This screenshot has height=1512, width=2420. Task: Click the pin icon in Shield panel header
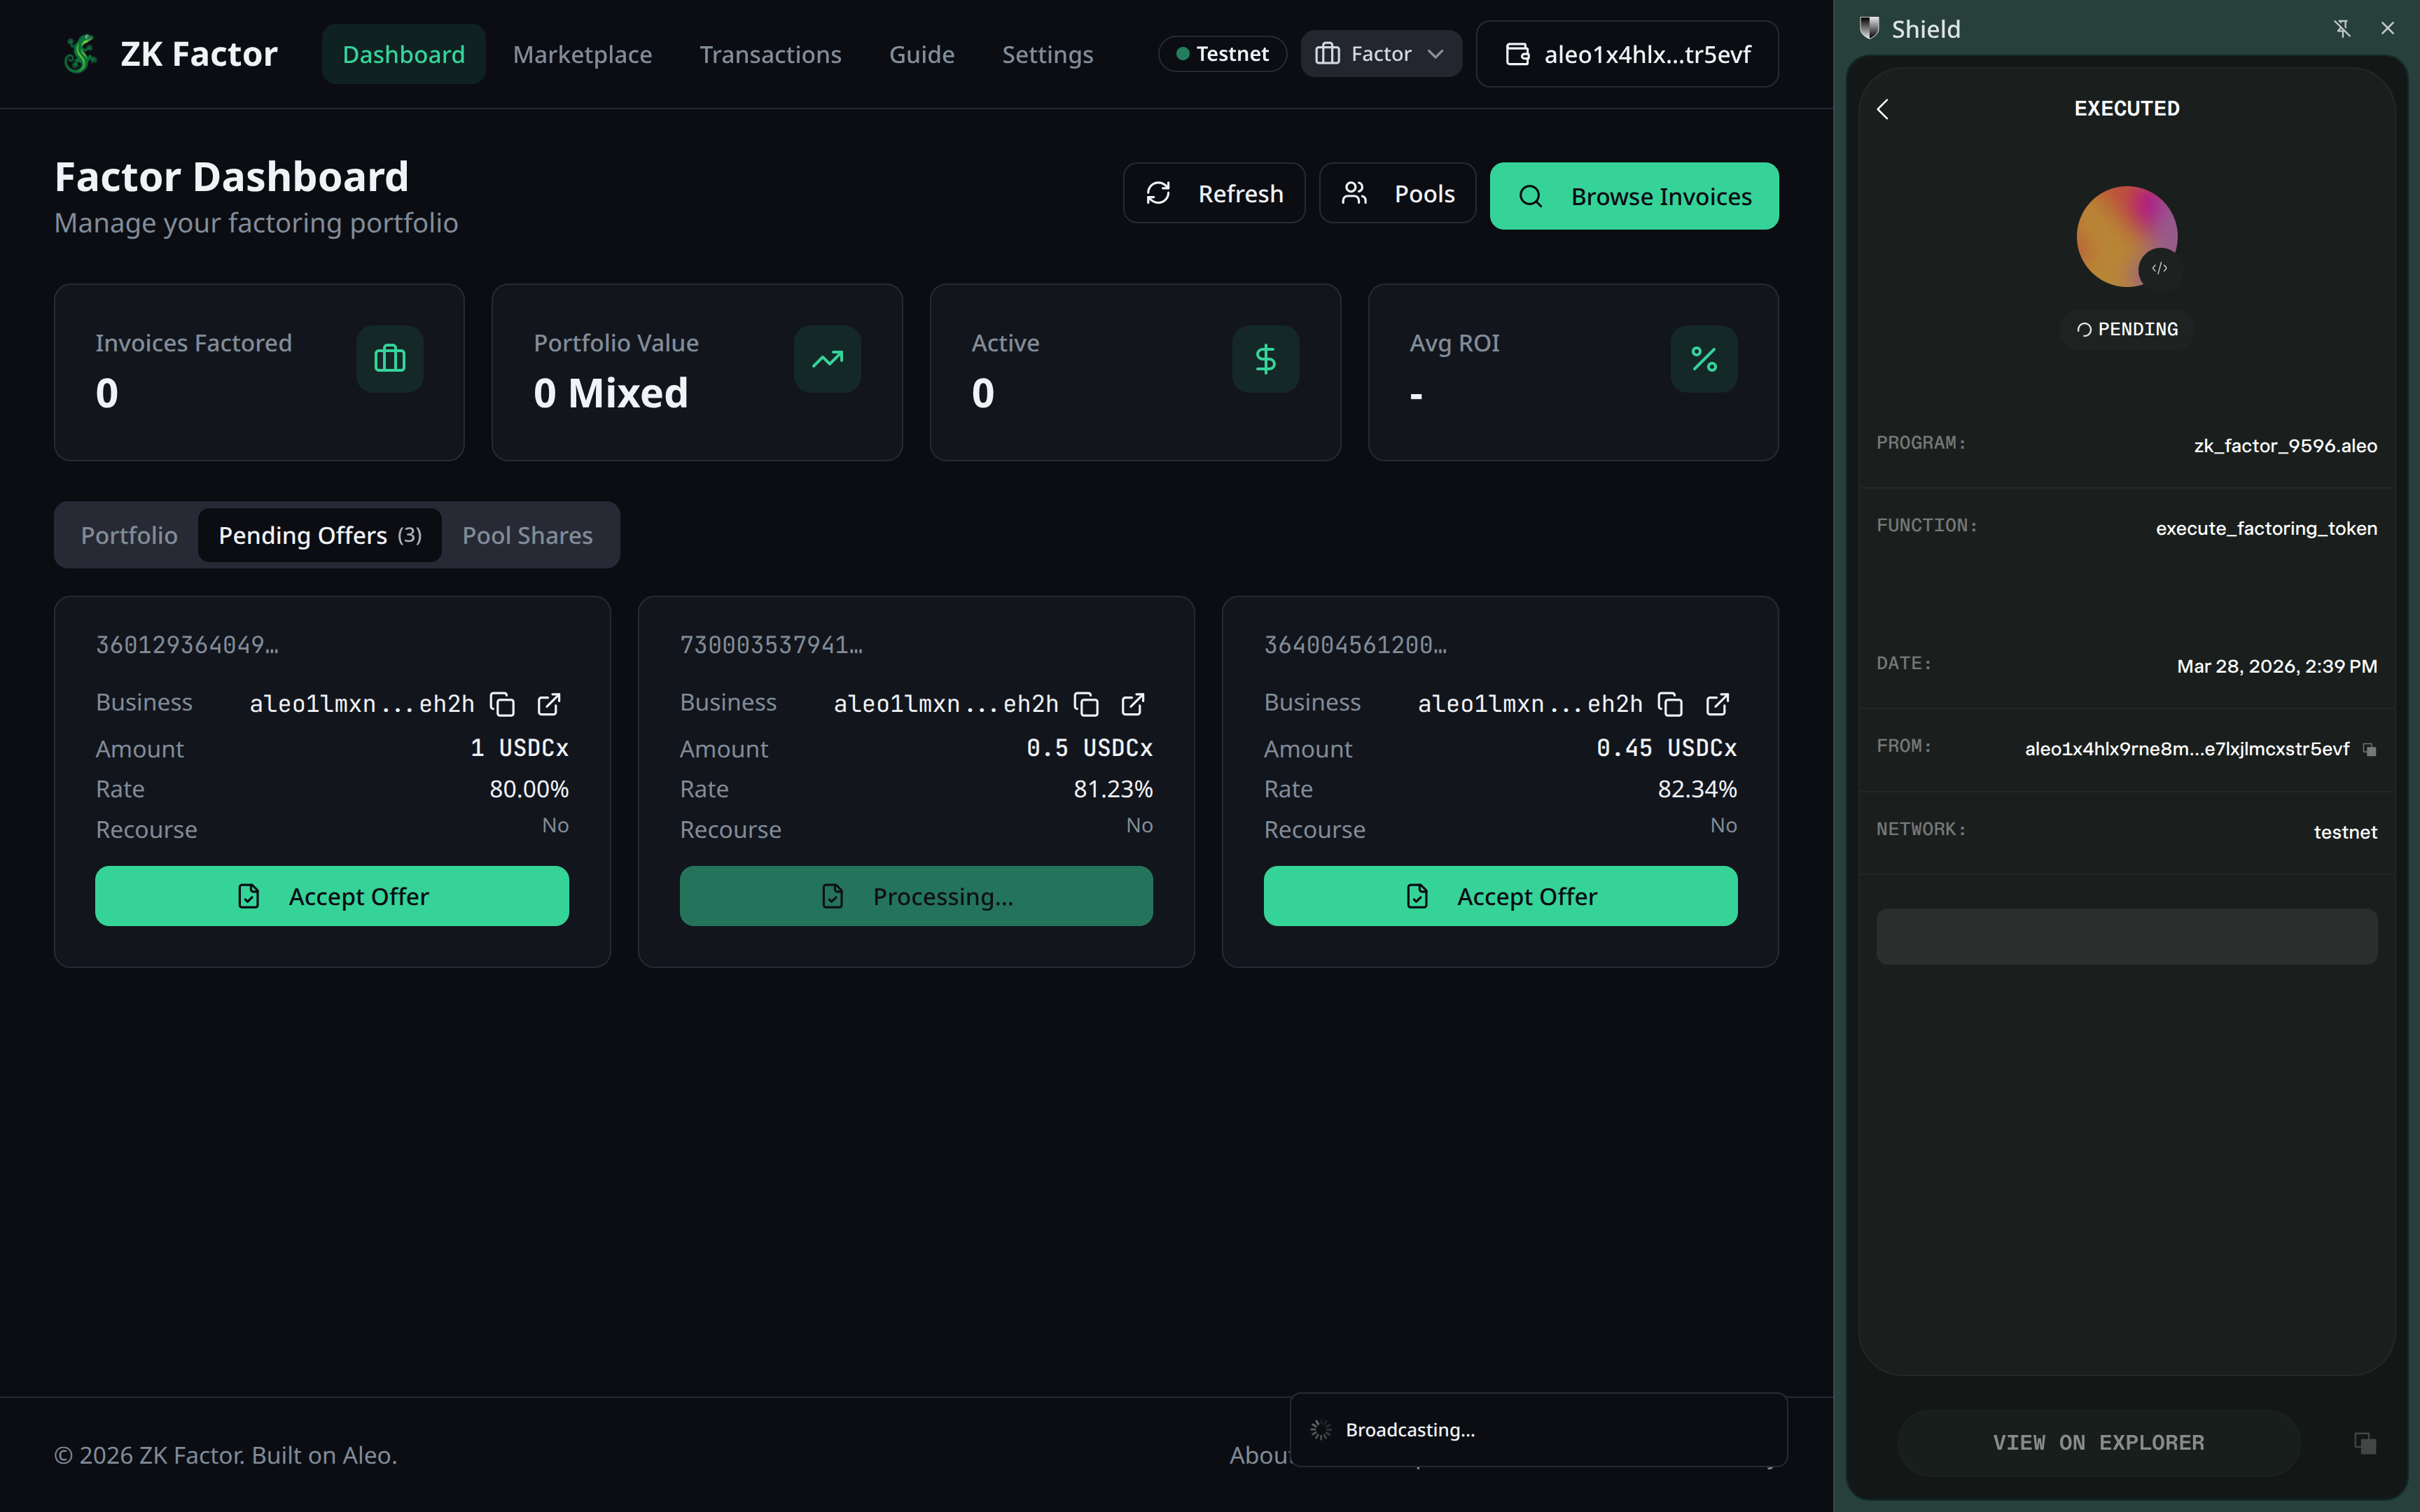click(x=2342, y=28)
